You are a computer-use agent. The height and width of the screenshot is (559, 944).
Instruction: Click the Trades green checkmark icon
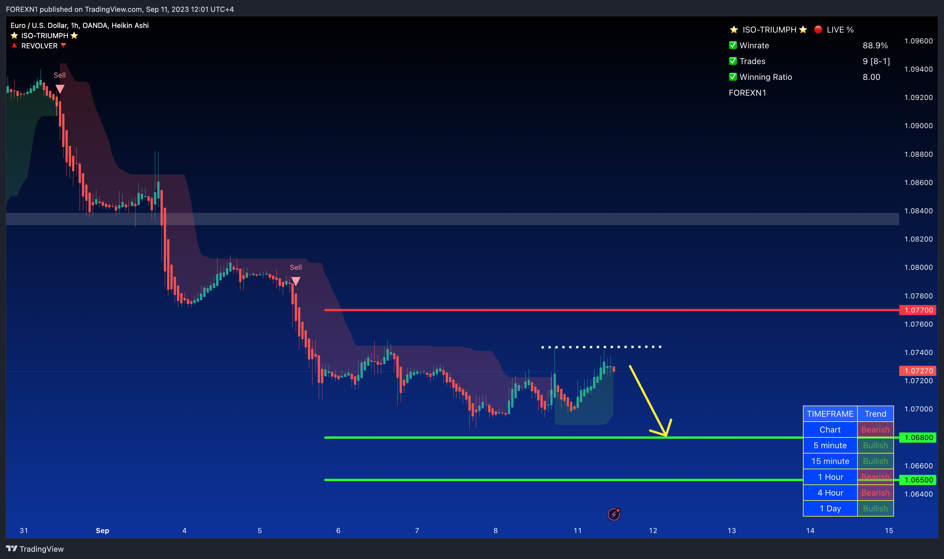(733, 61)
